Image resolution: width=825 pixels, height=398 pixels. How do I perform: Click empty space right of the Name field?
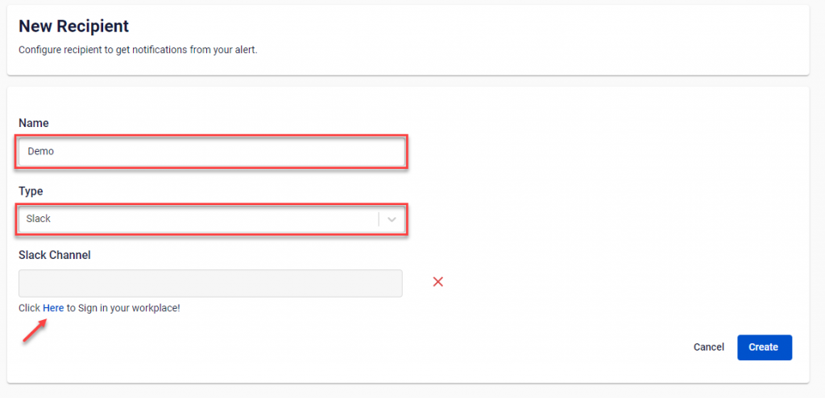pos(604,151)
